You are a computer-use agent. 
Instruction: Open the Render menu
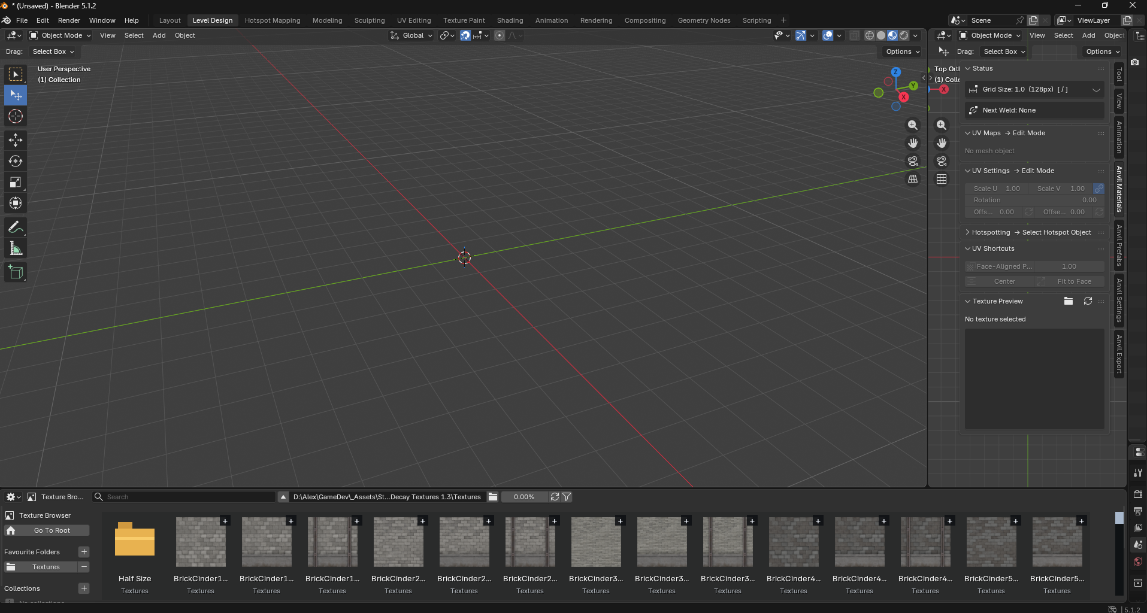(69, 20)
